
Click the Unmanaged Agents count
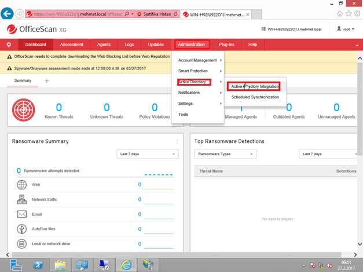coord(336,108)
